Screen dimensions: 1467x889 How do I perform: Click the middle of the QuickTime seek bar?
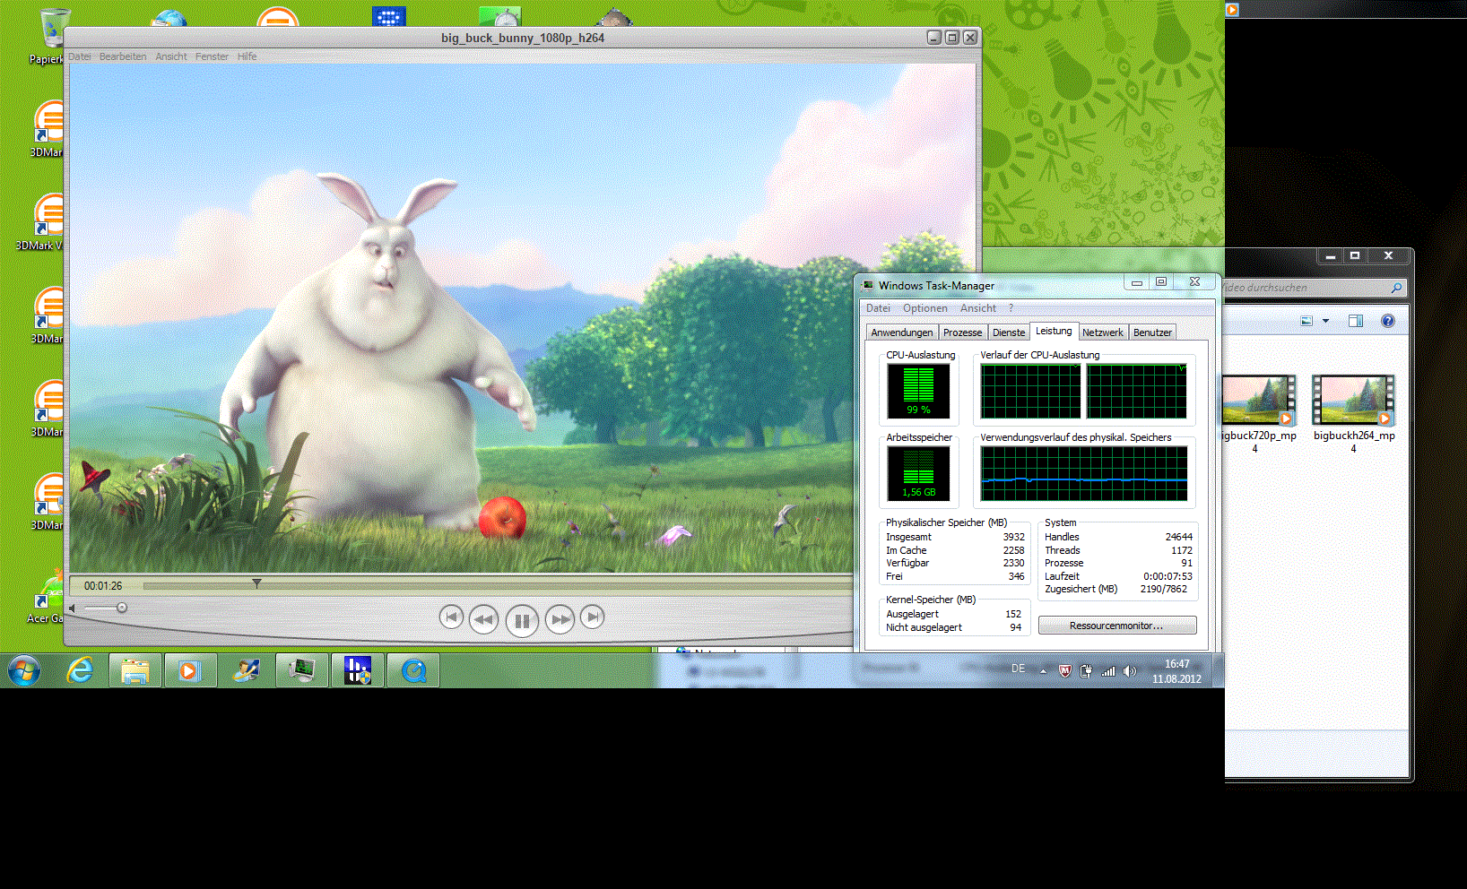pyautogui.click(x=498, y=585)
